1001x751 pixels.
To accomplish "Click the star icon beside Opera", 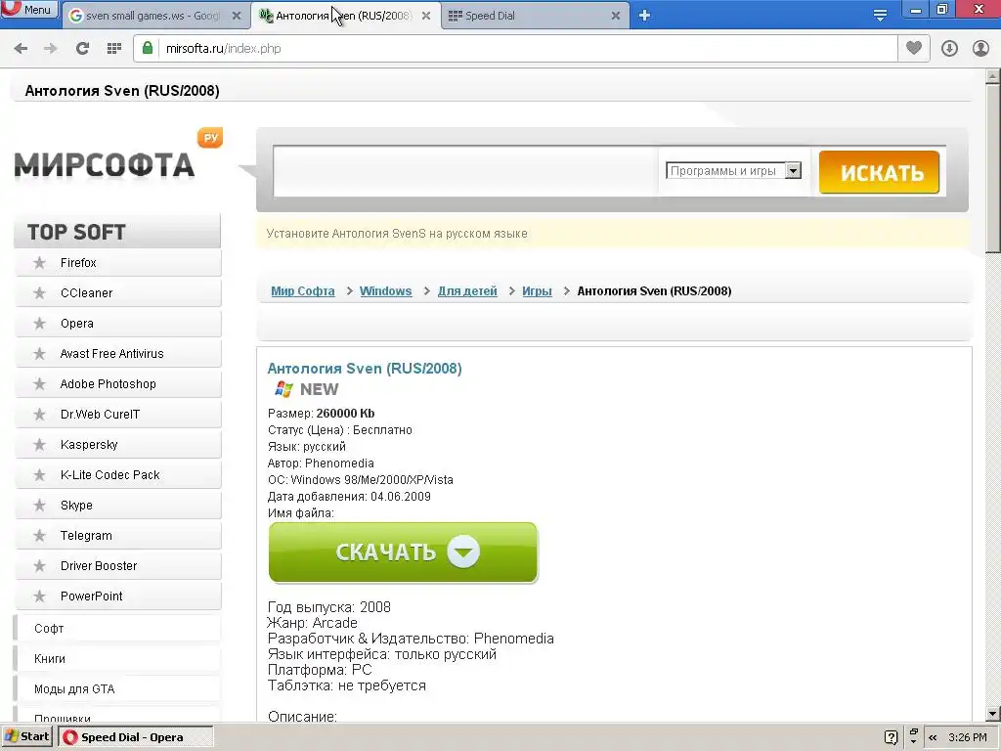I will point(39,324).
